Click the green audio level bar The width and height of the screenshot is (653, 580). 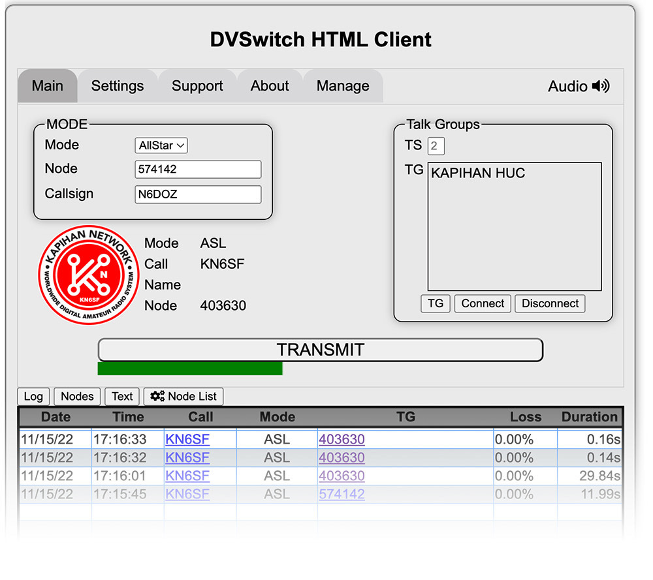coord(190,369)
